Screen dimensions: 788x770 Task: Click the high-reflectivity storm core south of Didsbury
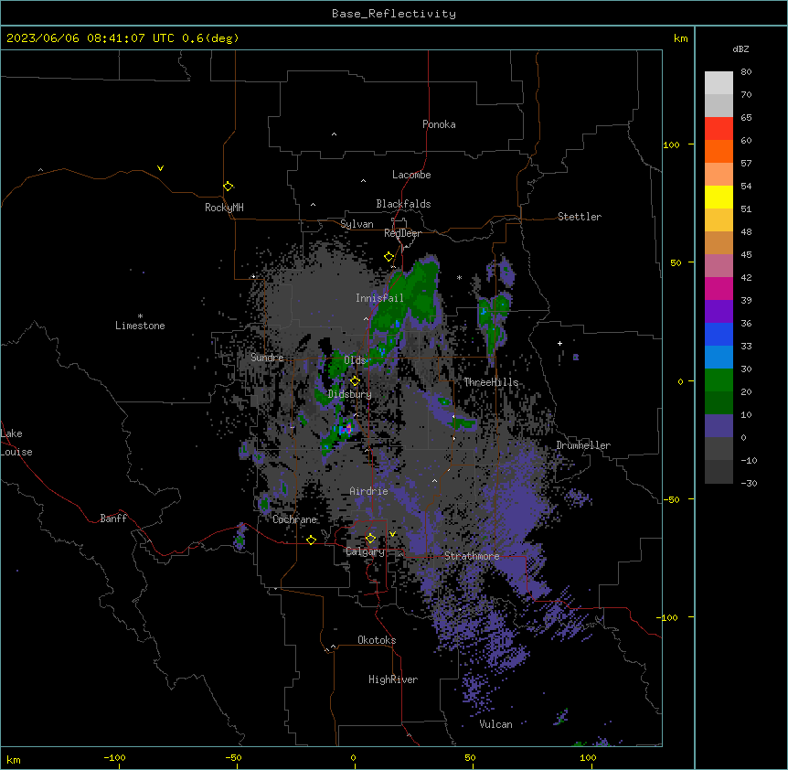point(346,429)
